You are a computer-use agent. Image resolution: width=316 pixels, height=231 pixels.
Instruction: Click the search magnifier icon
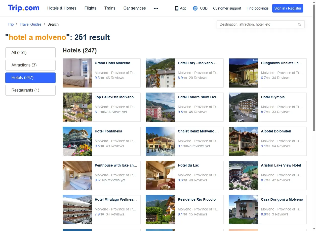tap(299, 25)
